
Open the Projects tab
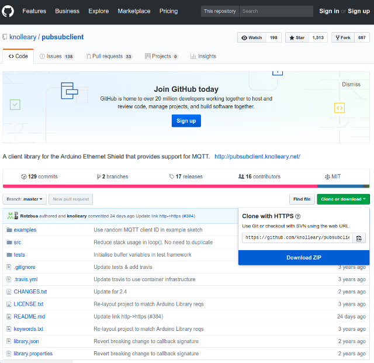tap(161, 56)
